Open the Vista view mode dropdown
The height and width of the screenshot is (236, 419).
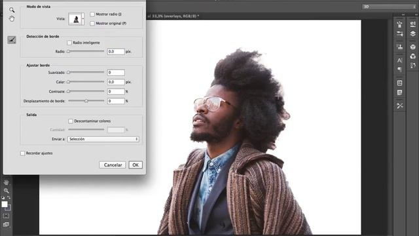click(x=83, y=19)
